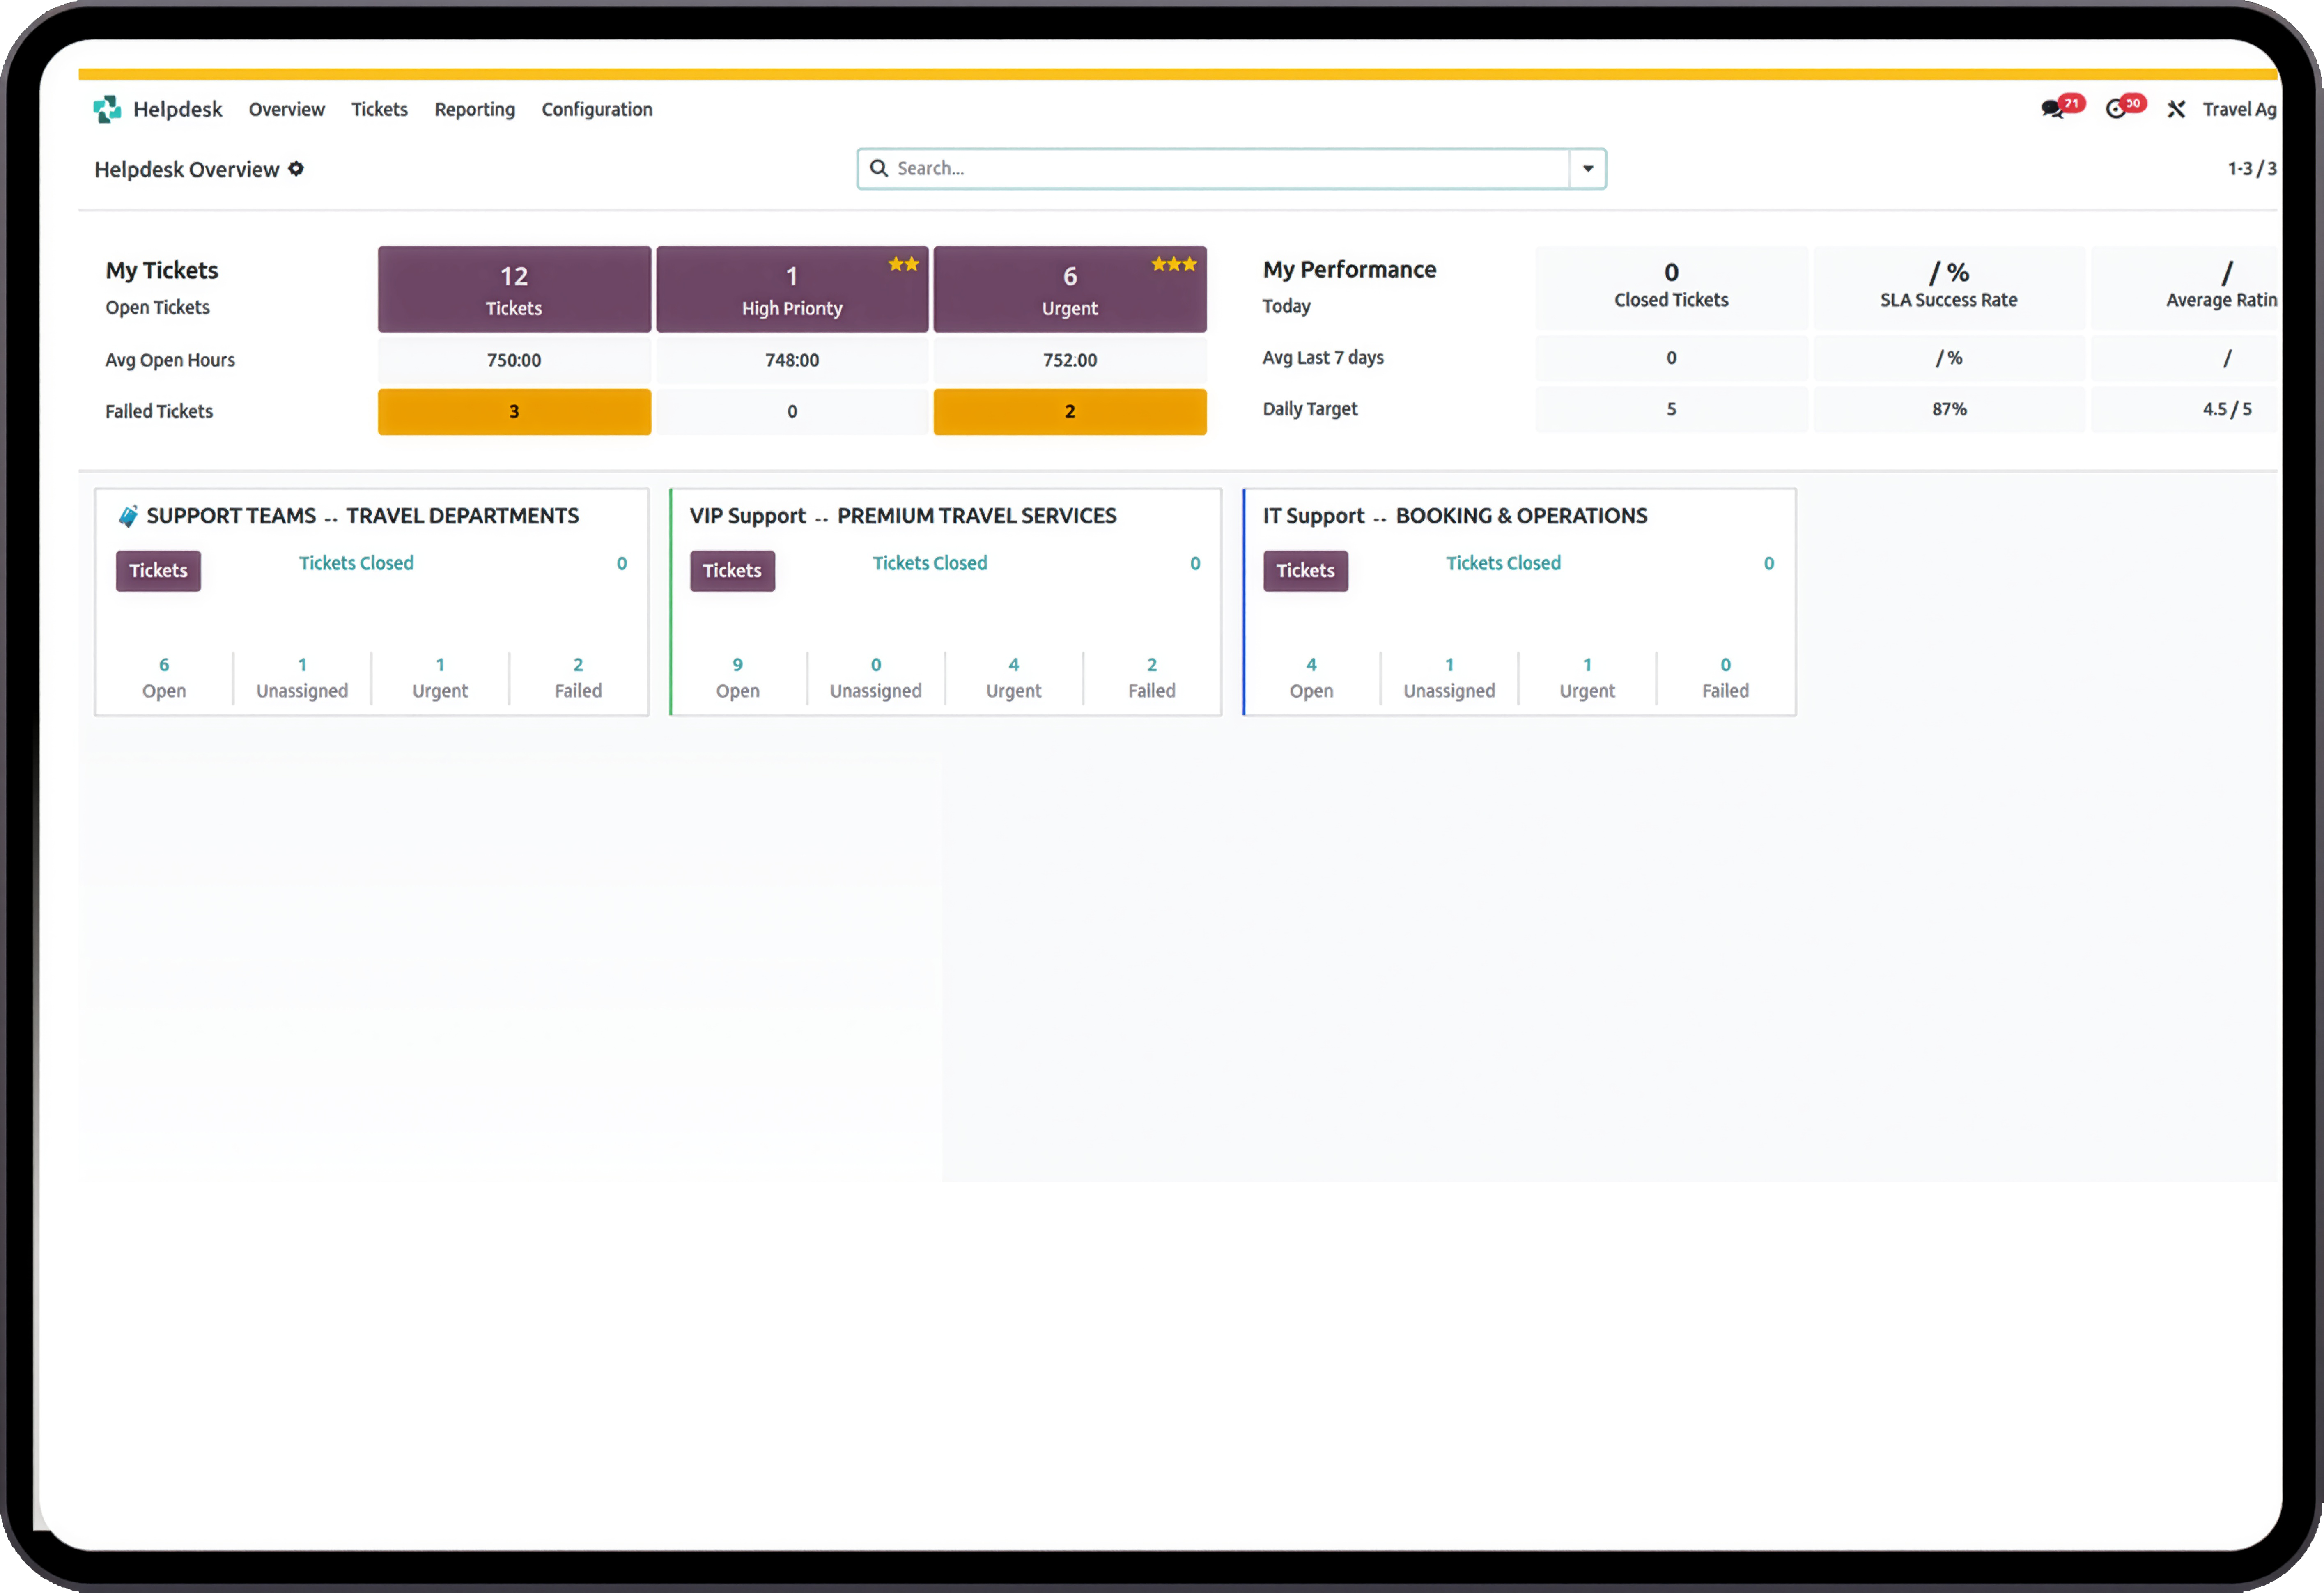Open the 6 Urgent tickets tile
Viewport: 2324px width, 1593px height.
point(1070,289)
